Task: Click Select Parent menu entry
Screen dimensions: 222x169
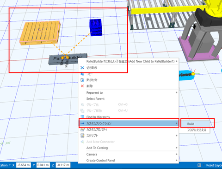Action: [95, 99]
